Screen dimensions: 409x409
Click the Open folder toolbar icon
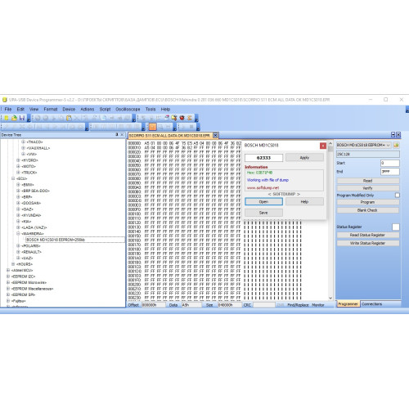tap(14, 118)
